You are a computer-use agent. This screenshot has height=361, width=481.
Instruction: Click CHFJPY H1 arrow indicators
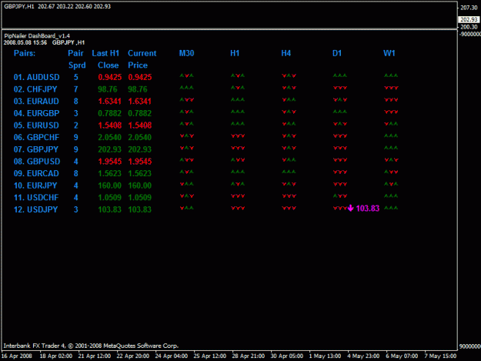coord(238,88)
